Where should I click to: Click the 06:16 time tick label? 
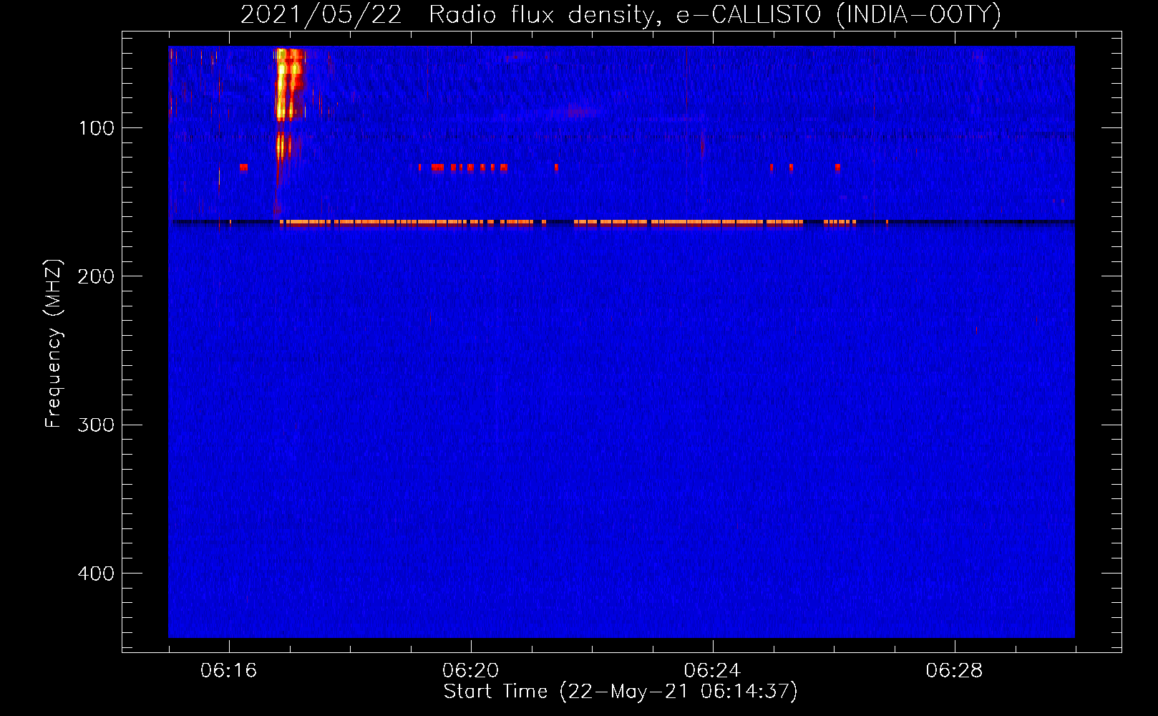(x=229, y=671)
